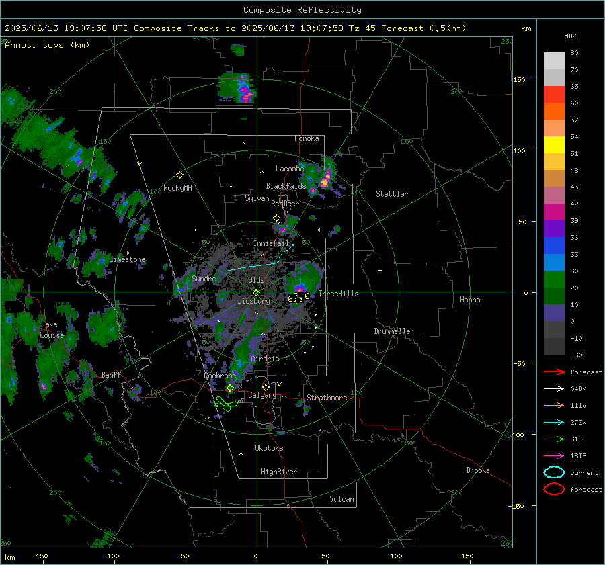Select the light blue swatch in dBZ scale
The image size is (605, 565).
click(554, 262)
